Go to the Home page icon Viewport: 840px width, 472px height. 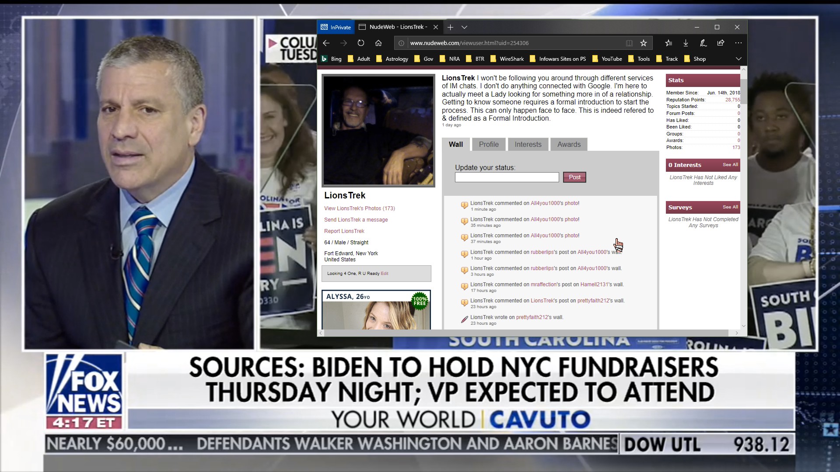pyautogui.click(x=378, y=43)
